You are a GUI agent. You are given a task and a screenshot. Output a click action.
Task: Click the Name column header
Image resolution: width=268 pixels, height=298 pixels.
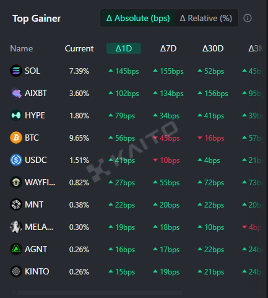pos(21,49)
